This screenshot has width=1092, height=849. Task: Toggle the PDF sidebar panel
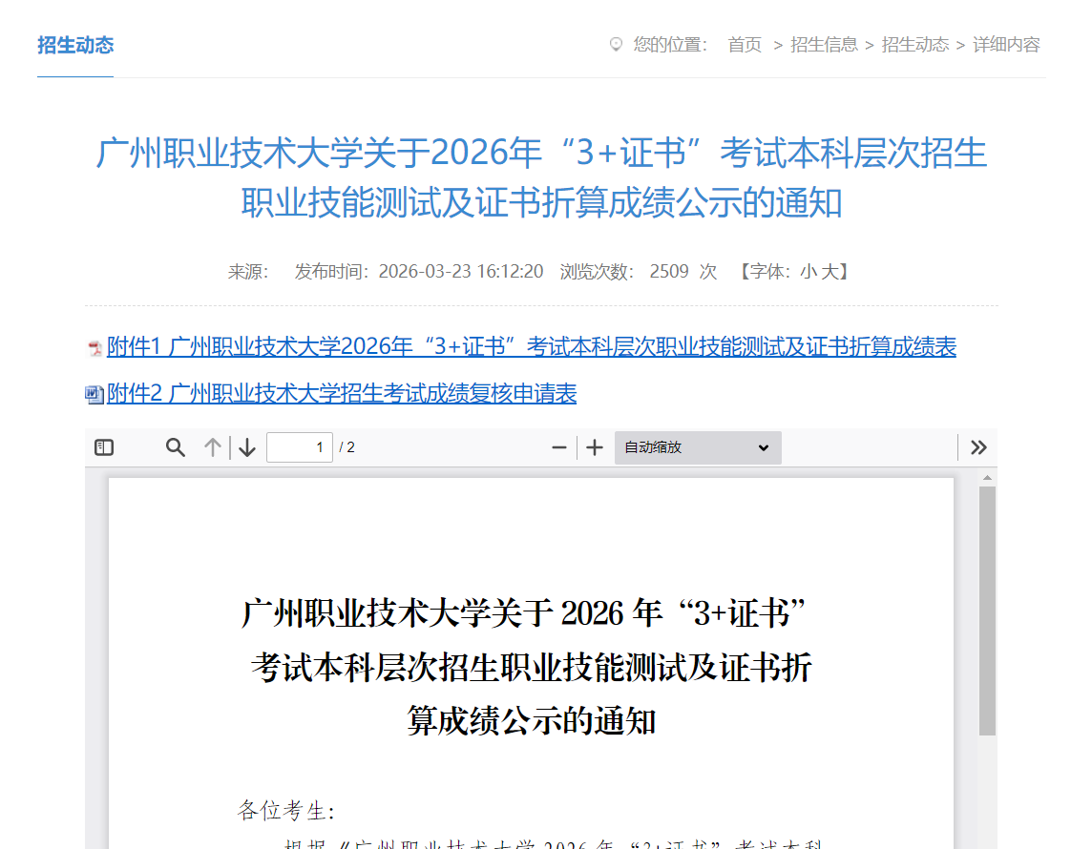pos(105,446)
